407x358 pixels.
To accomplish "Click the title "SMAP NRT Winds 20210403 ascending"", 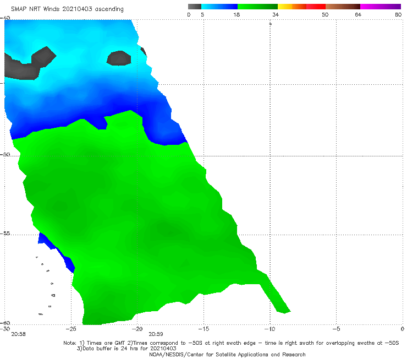I will (67, 9).
